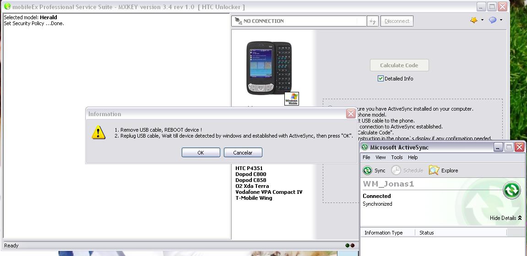Click WM_Jonas1 device name in ActiveSync
527x256 pixels.
pos(388,184)
